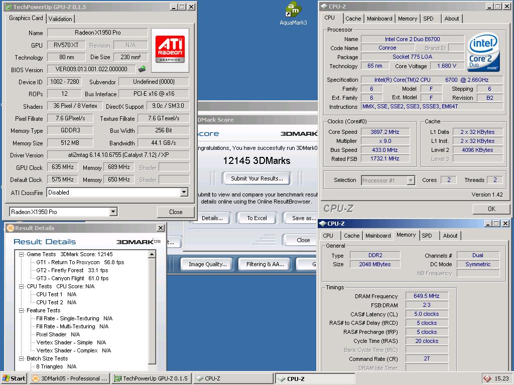514x385 pixels.
Task: Select CPU Test 1 tree row
Action: click(56, 294)
